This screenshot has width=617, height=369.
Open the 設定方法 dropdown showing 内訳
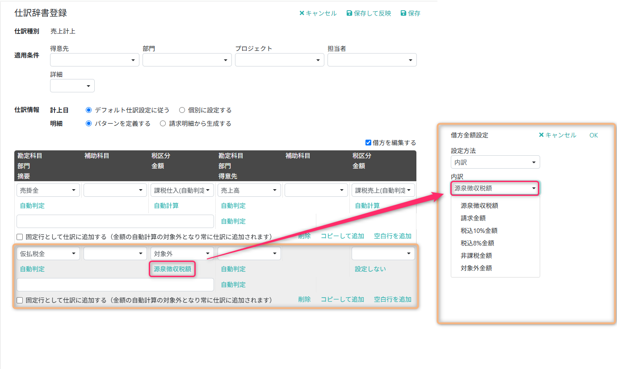(x=495, y=162)
